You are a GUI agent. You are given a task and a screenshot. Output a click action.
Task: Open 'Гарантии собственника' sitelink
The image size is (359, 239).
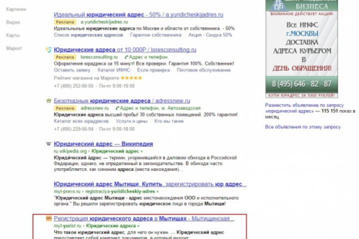coord(156,35)
